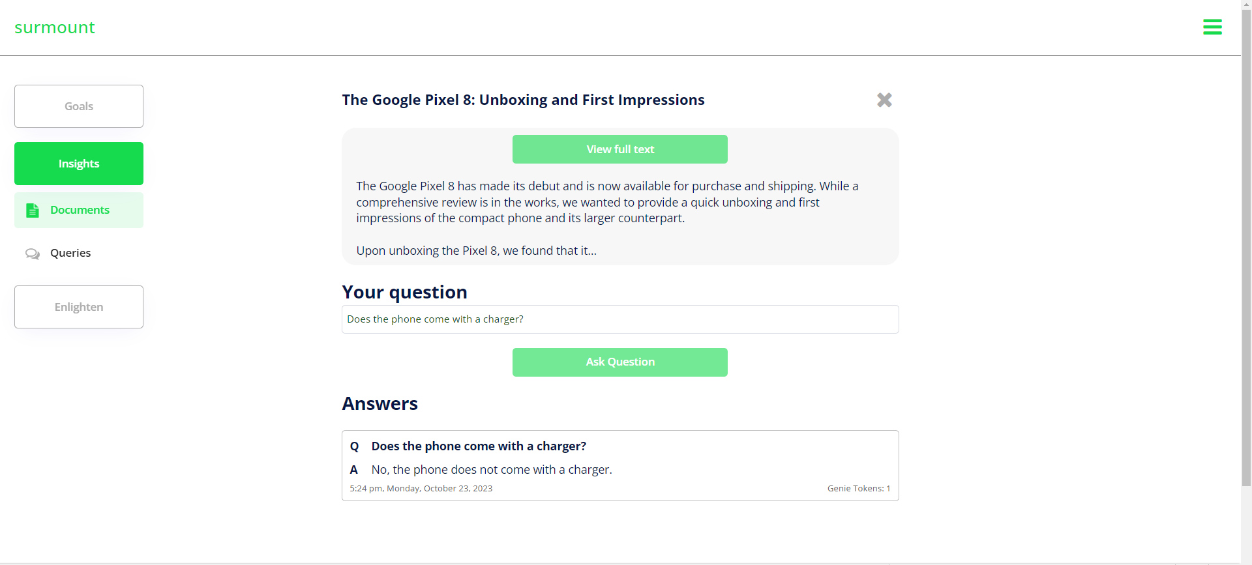Select the Insights section
The height and width of the screenshot is (565, 1252).
(79, 164)
